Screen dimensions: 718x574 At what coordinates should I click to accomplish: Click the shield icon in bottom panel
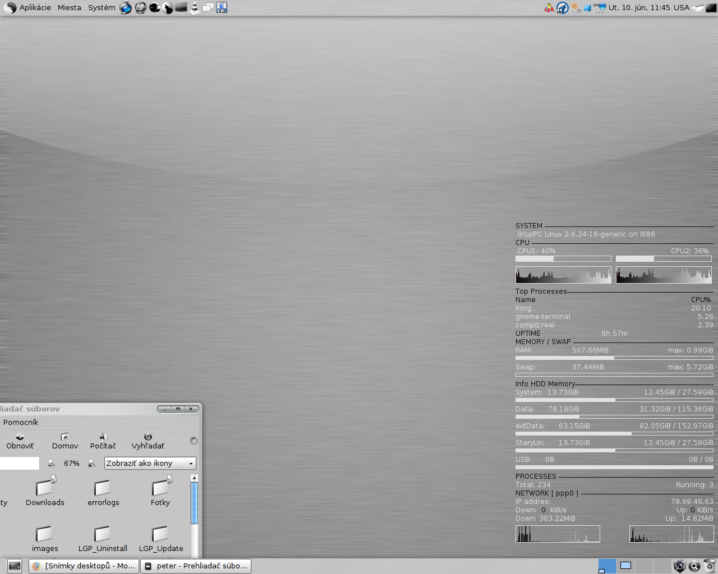click(x=680, y=566)
